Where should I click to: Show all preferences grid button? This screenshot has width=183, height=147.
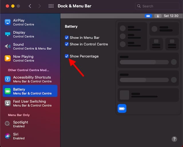(51, 6)
